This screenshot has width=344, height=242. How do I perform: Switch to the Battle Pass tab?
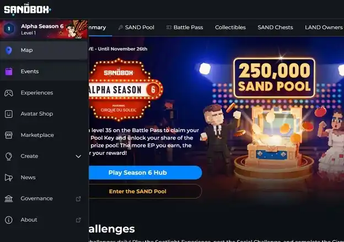coord(185,28)
